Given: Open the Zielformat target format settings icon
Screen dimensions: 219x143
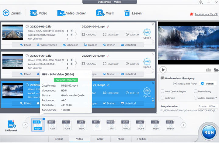Looking at the screenshot, I should click(12, 124).
